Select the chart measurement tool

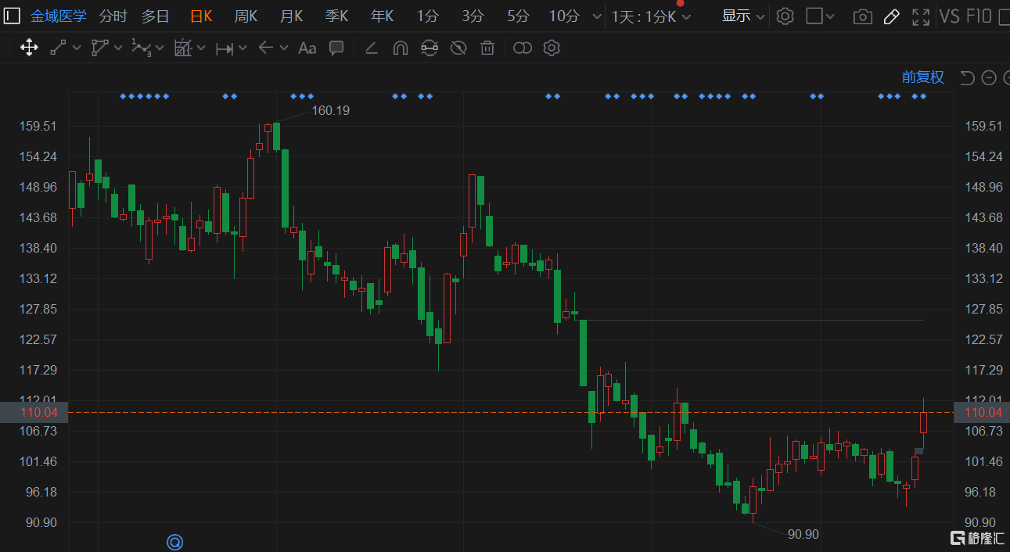pyautogui.click(x=182, y=48)
